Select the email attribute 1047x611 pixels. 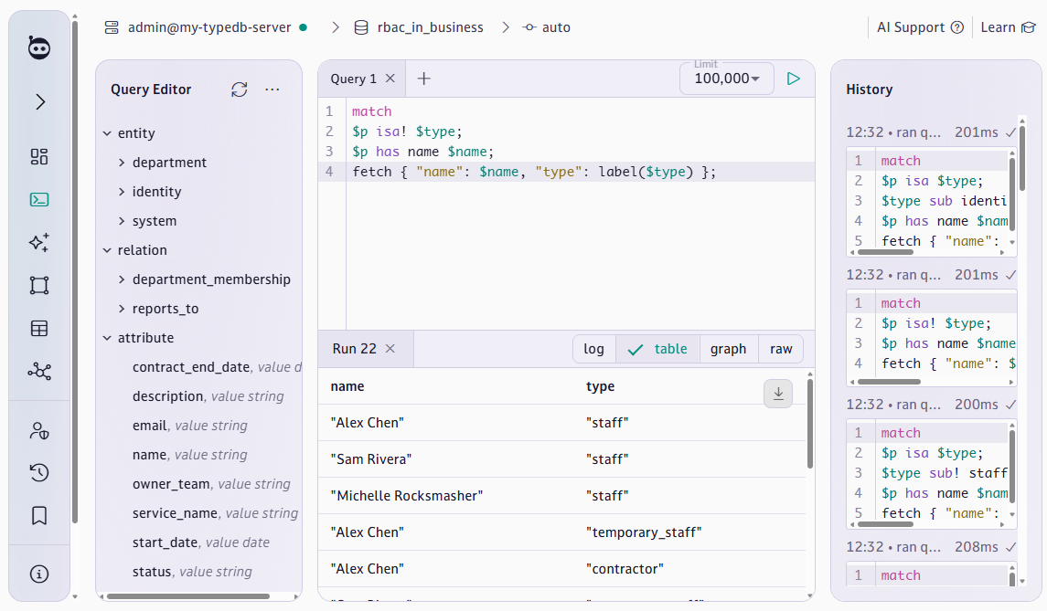(x=189, y=426)
